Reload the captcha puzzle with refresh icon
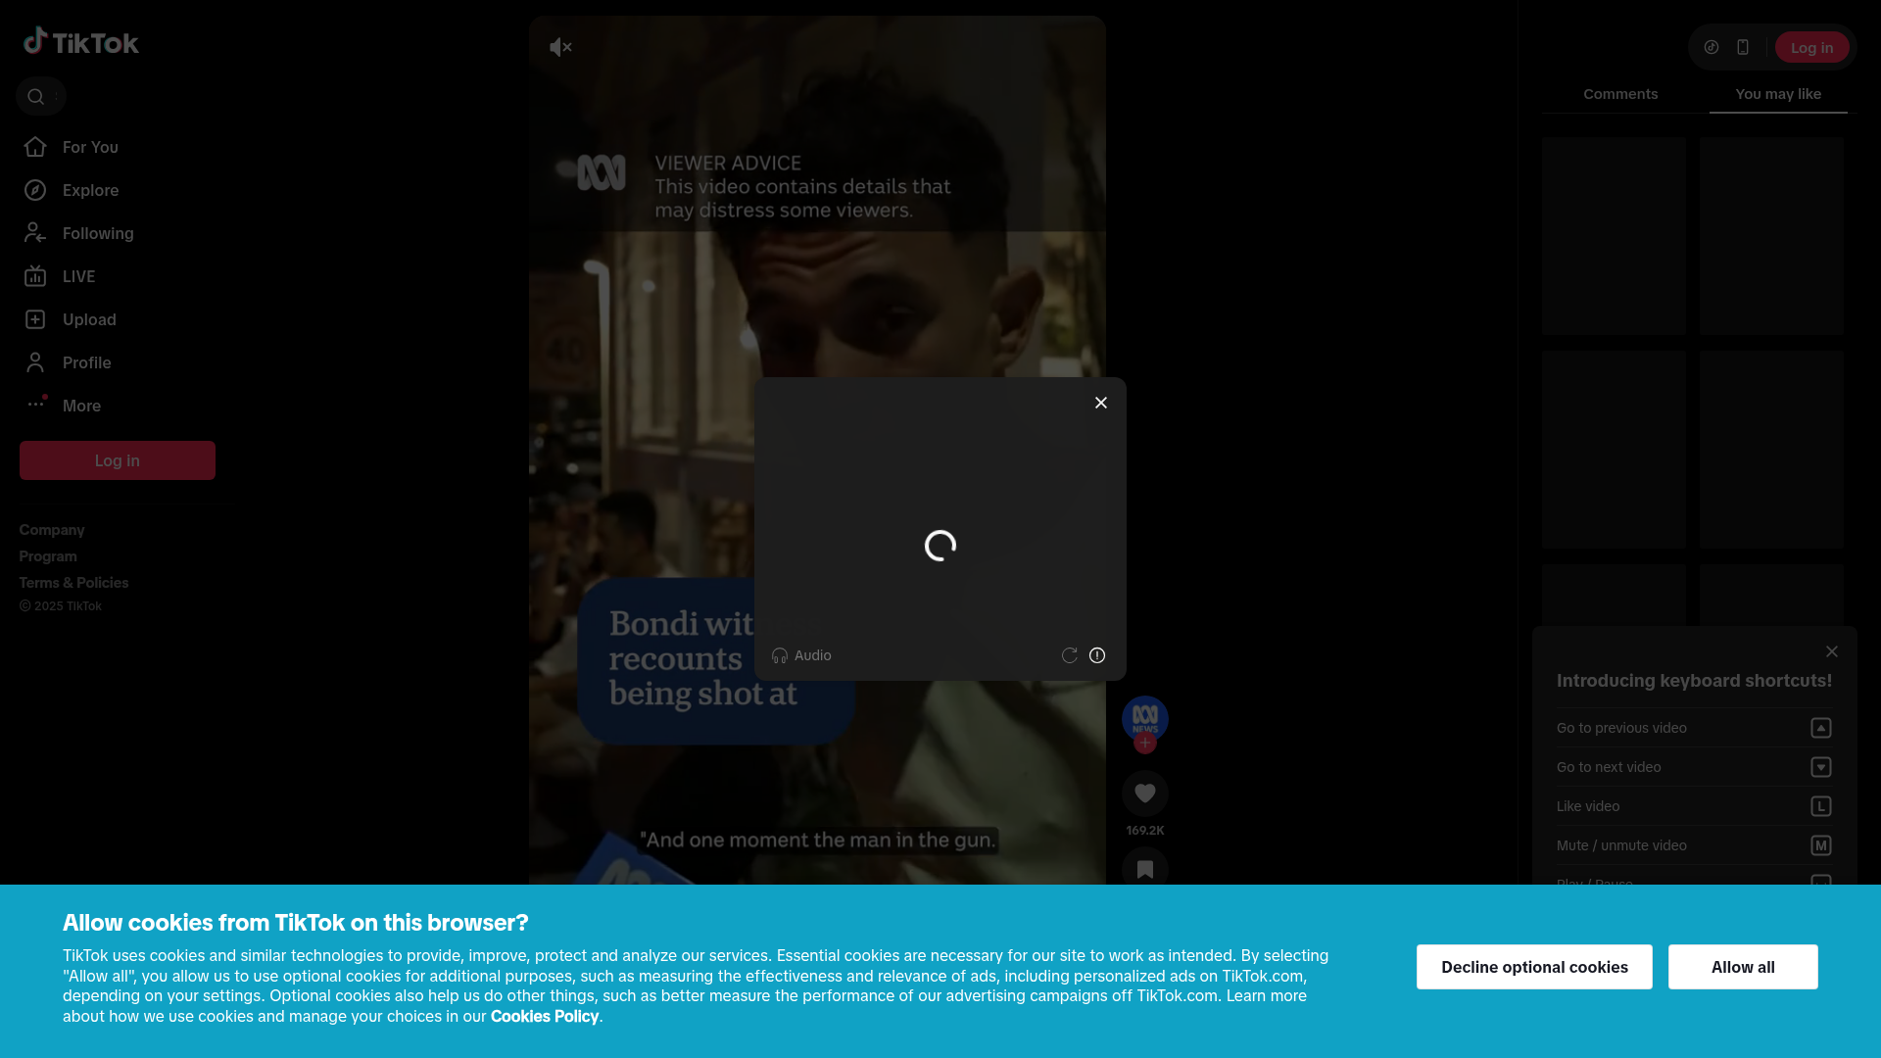The width and height of the screenshot is (1881, 1058). (x=1069, y=655)
